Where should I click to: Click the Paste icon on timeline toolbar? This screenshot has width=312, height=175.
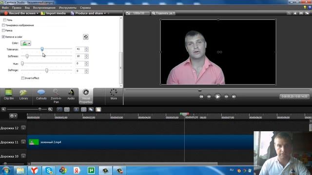click(98, 109)
